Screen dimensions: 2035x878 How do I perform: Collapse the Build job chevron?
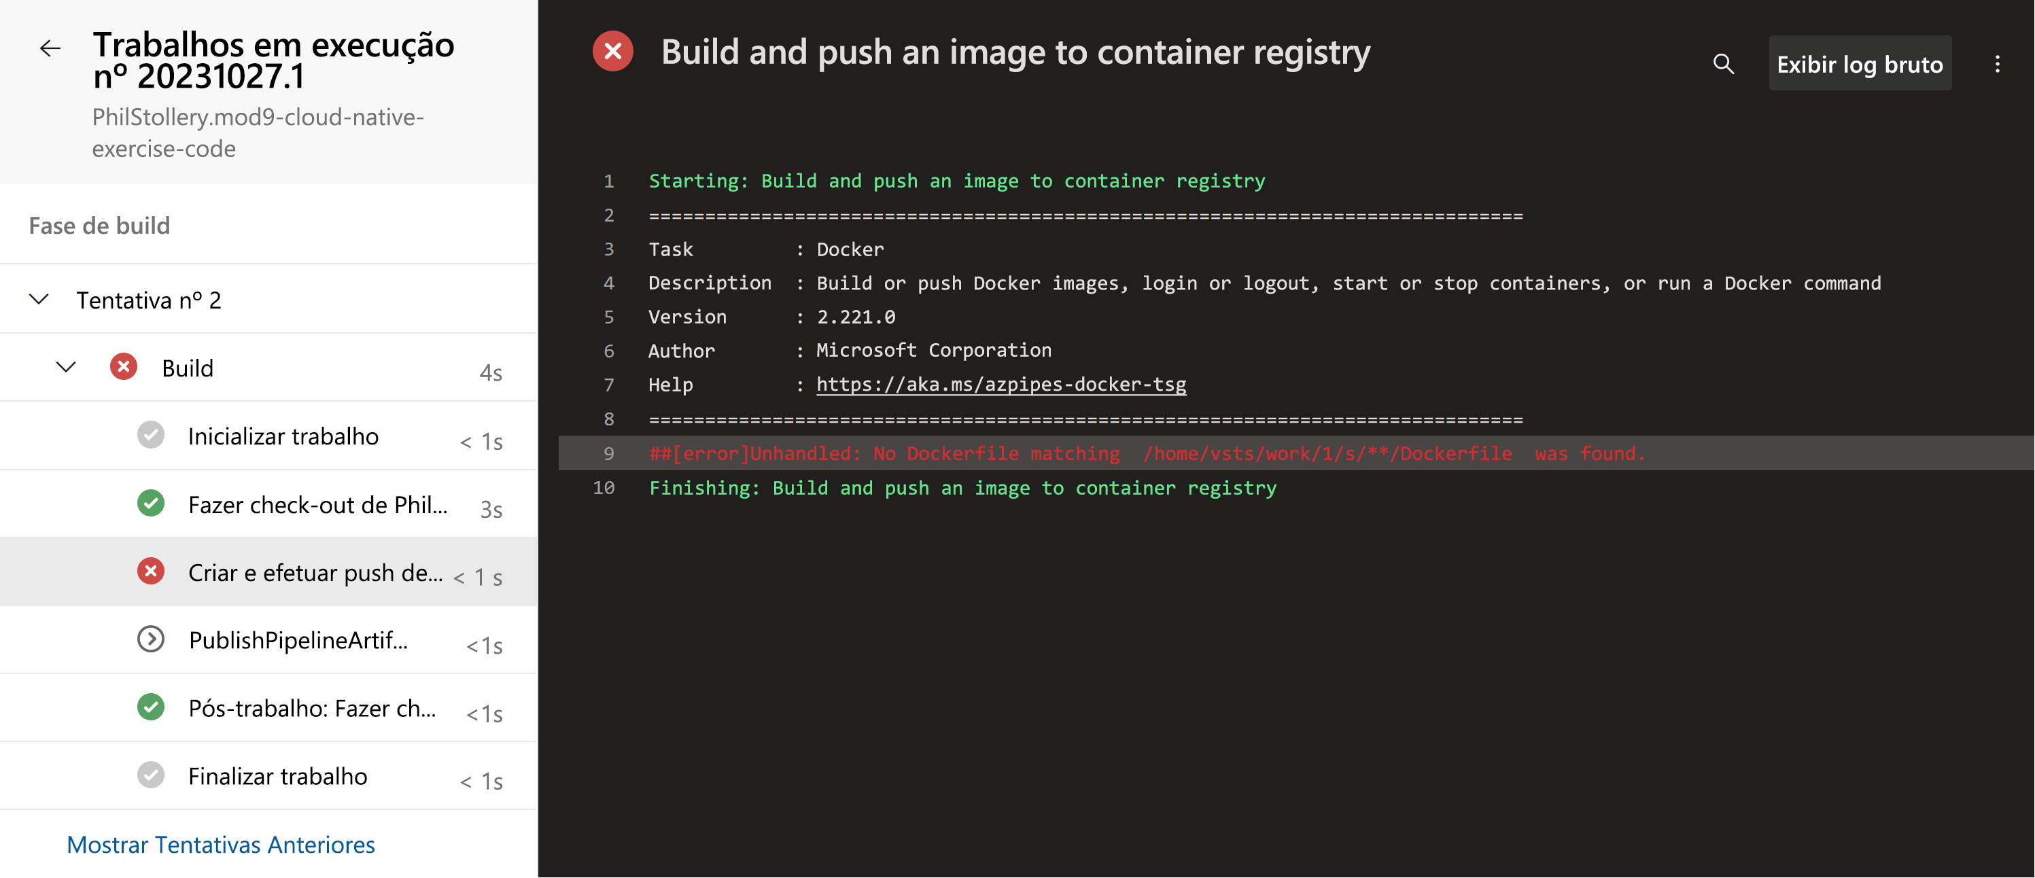(67, 367)
